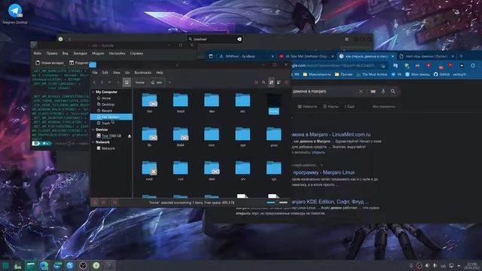The image size is (482, 271).
Task: Select the run folder
Action: click(181, 171)
